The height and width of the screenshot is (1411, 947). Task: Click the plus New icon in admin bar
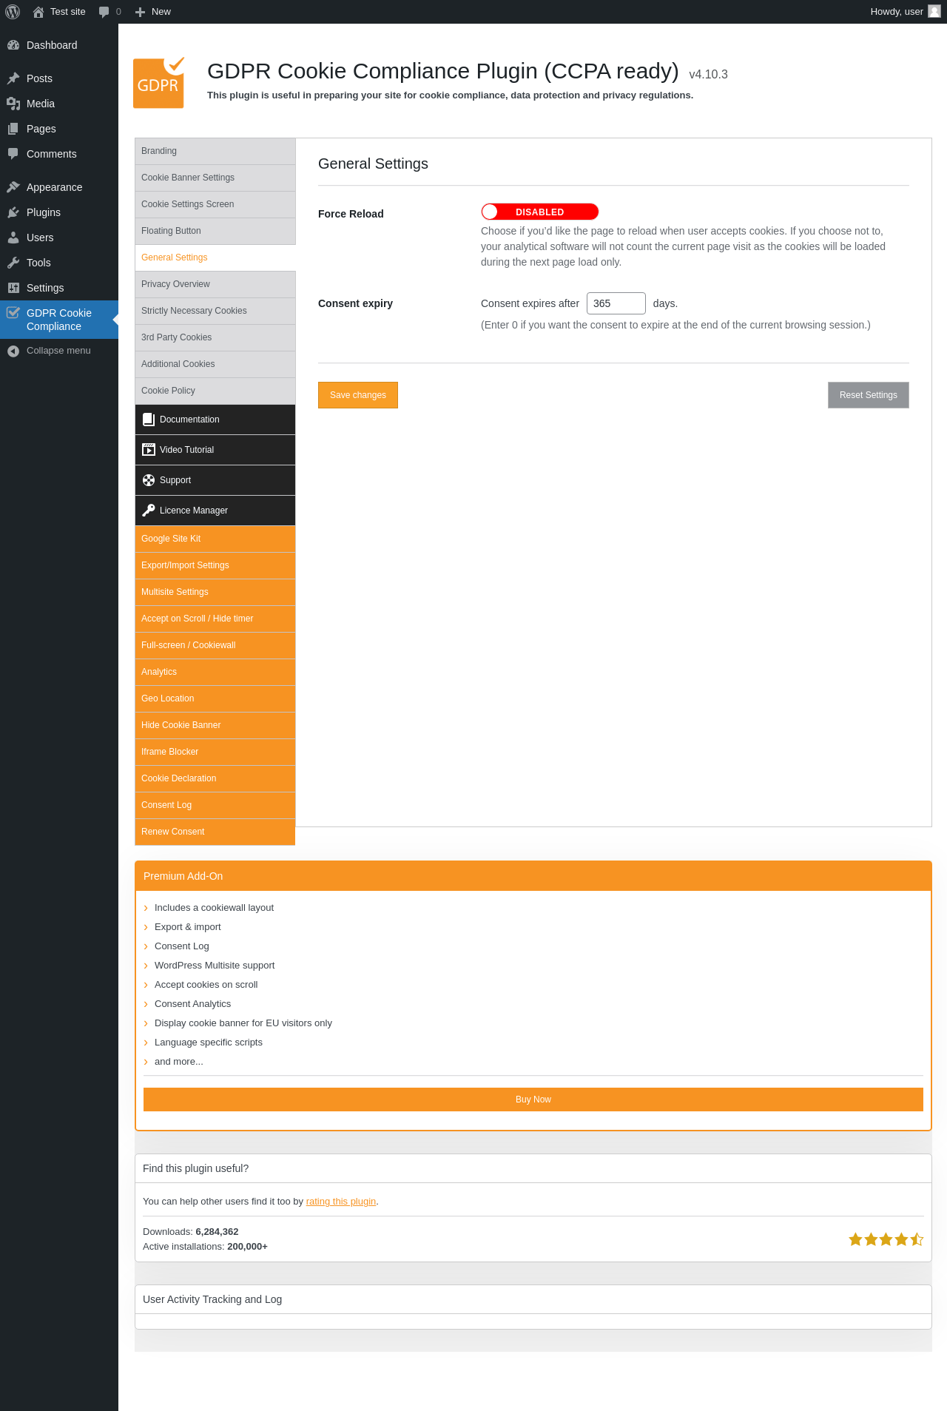[140, 12]
